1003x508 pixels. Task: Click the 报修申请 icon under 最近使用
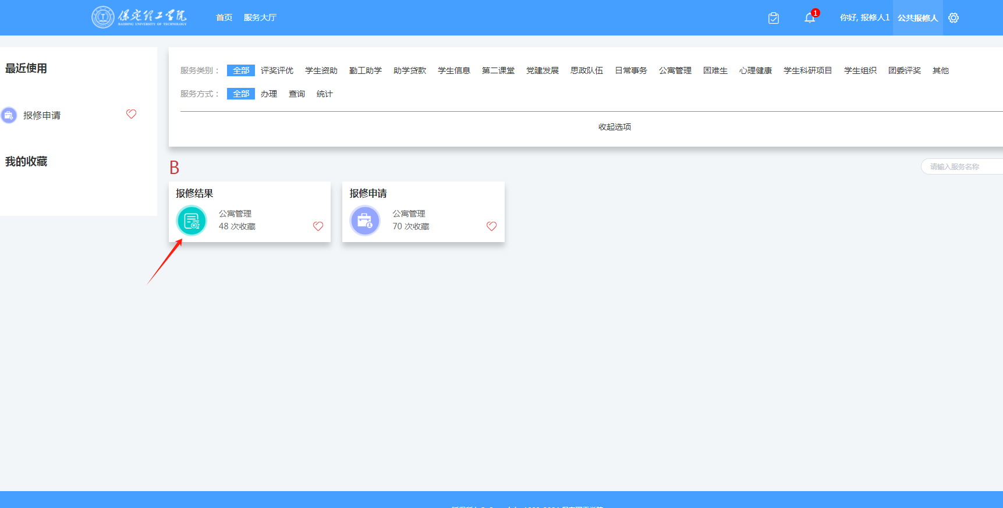[9, 115]
